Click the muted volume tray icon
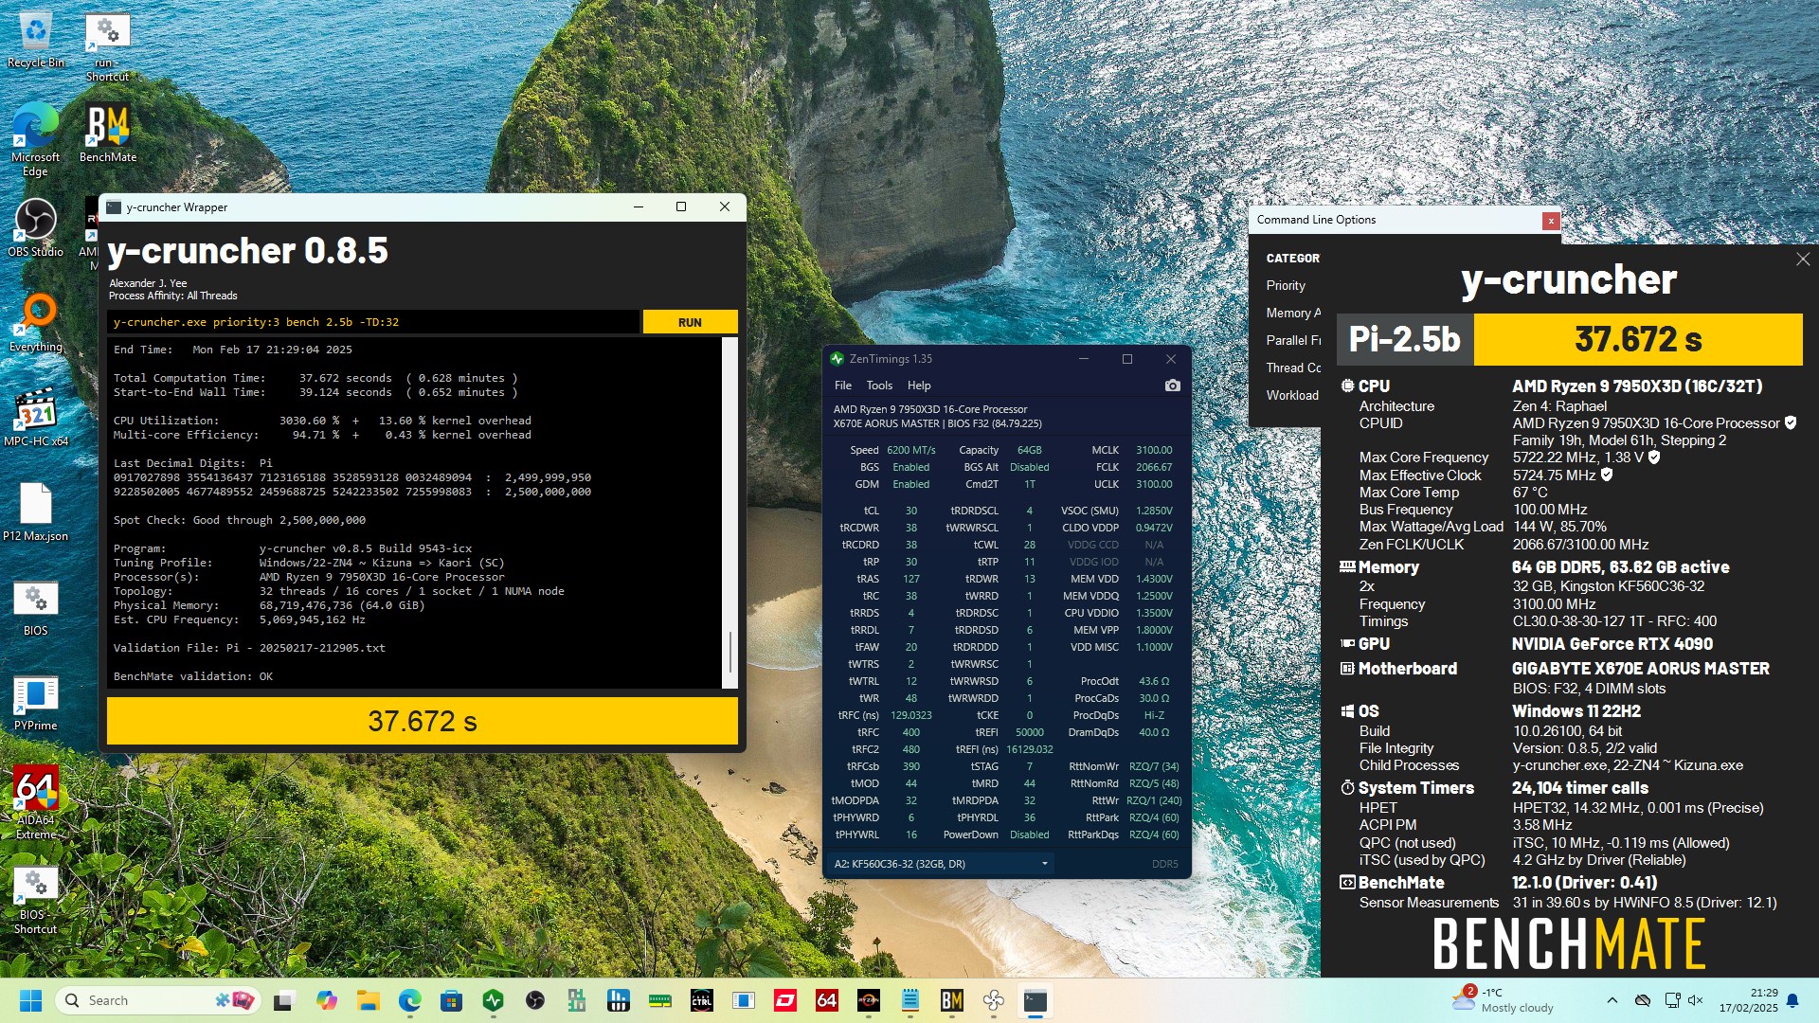 click(1696, 1000)
